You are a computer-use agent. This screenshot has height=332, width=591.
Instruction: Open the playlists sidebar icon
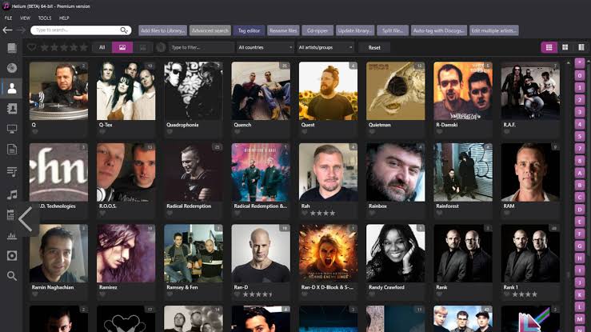(x=12, y=172)
